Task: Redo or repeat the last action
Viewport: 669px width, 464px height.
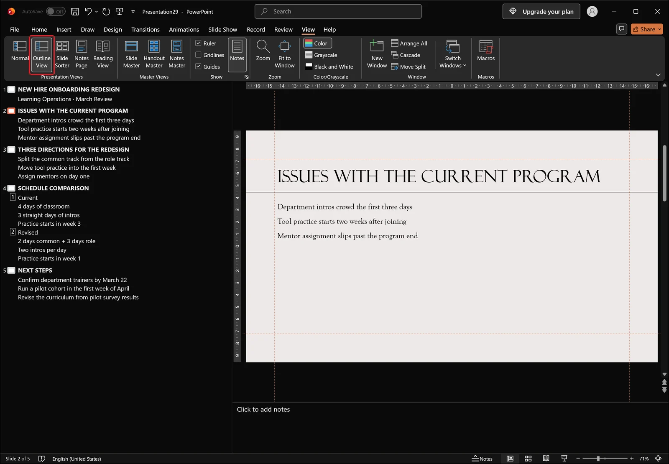Action: click(x=106, y=12)
